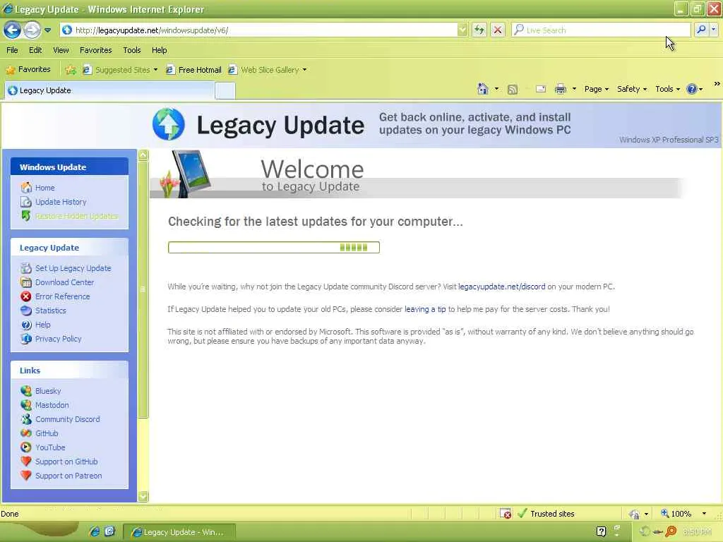
Task: Open Statistics in the sidebar
Action: (51, 311)
